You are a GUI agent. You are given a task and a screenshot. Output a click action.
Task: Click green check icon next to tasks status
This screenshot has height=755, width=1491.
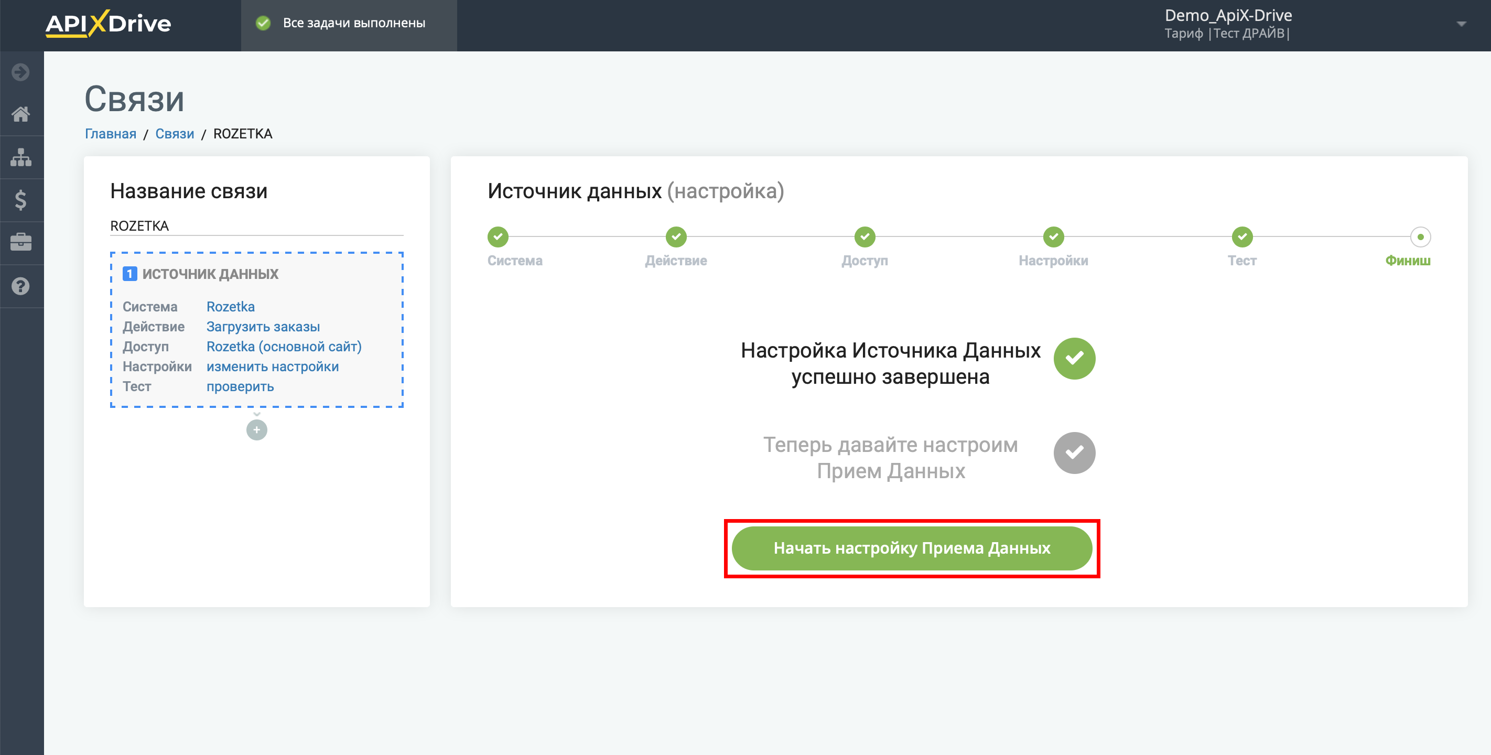pos(263,23)
